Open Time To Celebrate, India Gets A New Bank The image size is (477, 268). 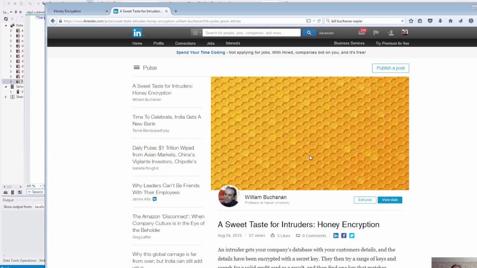pos(167,120)
